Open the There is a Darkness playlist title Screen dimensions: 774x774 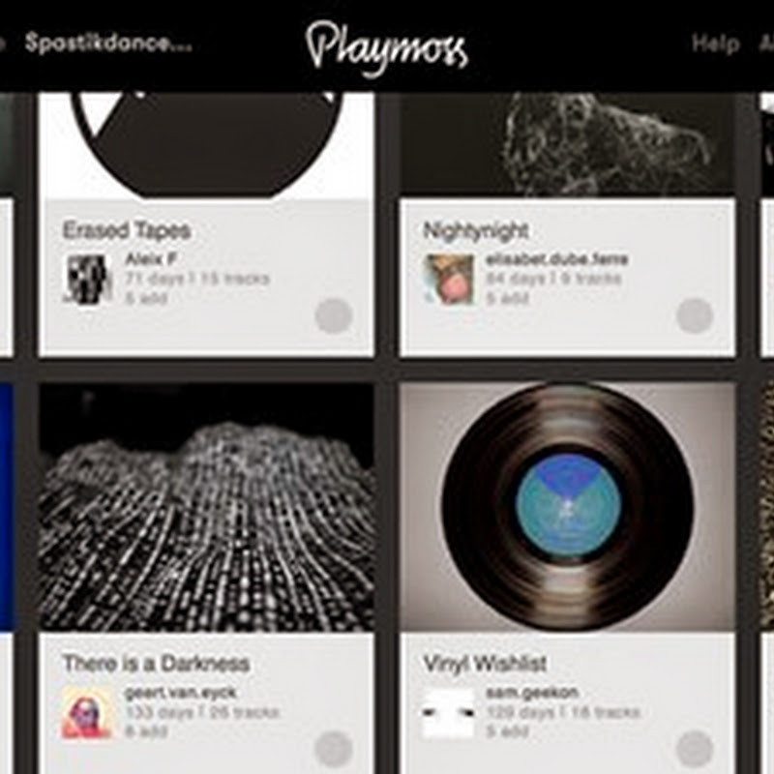tap(157, 664)
